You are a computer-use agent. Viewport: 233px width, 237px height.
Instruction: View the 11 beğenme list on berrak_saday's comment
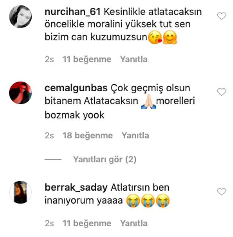87,223
